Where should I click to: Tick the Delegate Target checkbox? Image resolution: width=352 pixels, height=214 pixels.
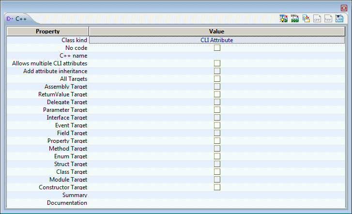pyautogui.click(x=217, y=102)
